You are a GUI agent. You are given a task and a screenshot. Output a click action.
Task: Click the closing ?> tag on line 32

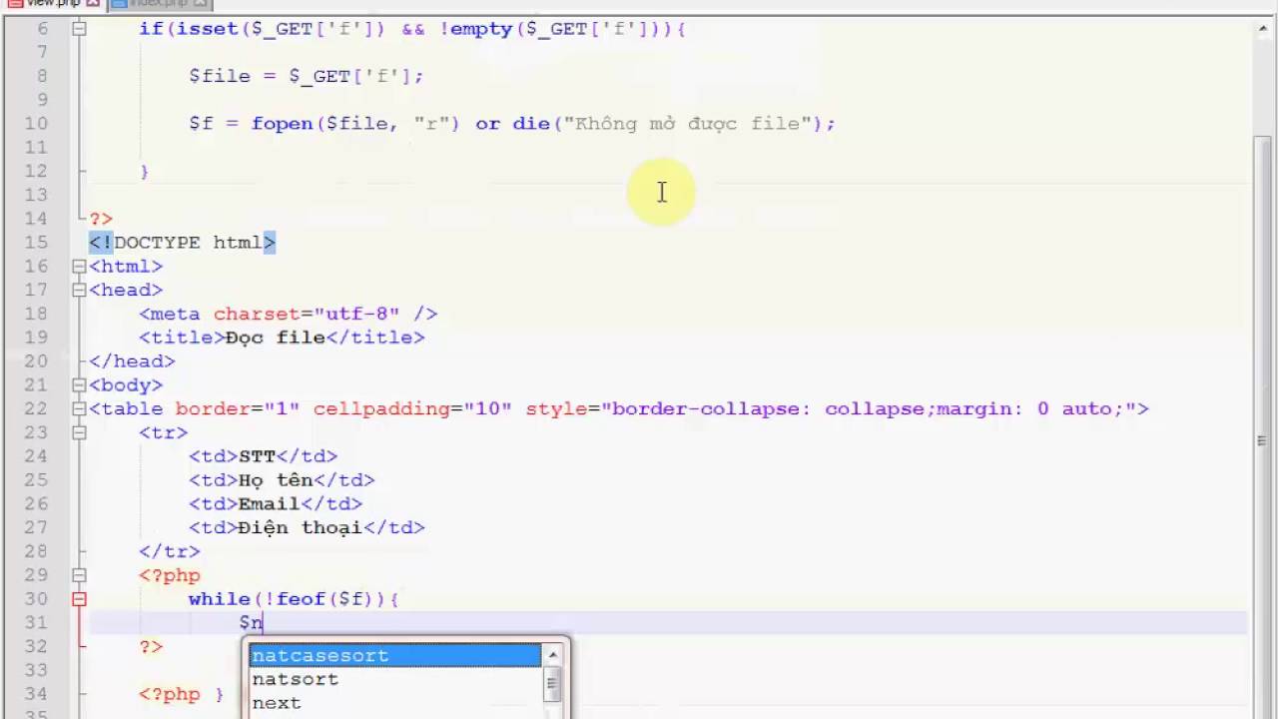tap(151, 647)
